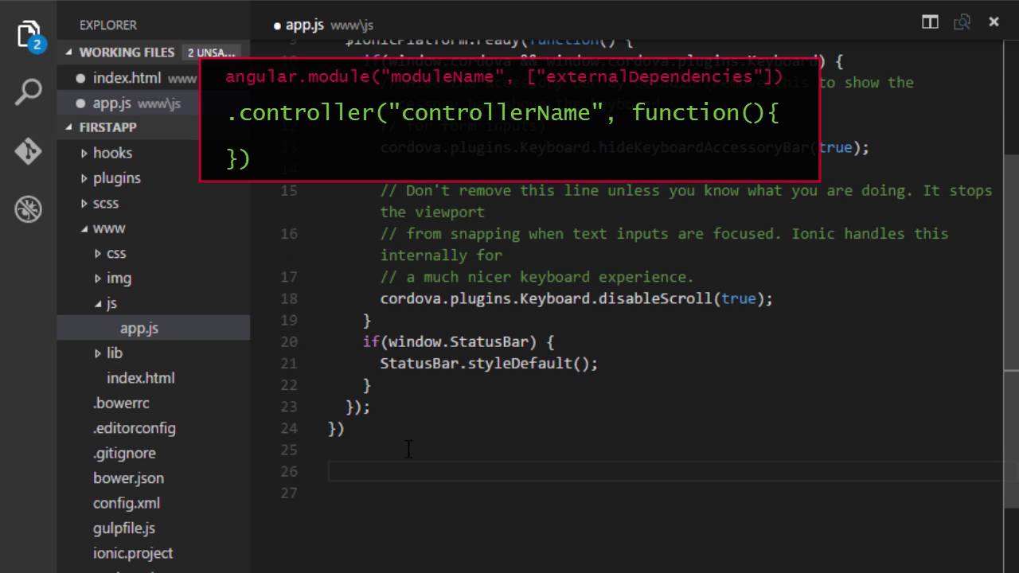Split the editor
1019x573 pixels.
point(930,22)
